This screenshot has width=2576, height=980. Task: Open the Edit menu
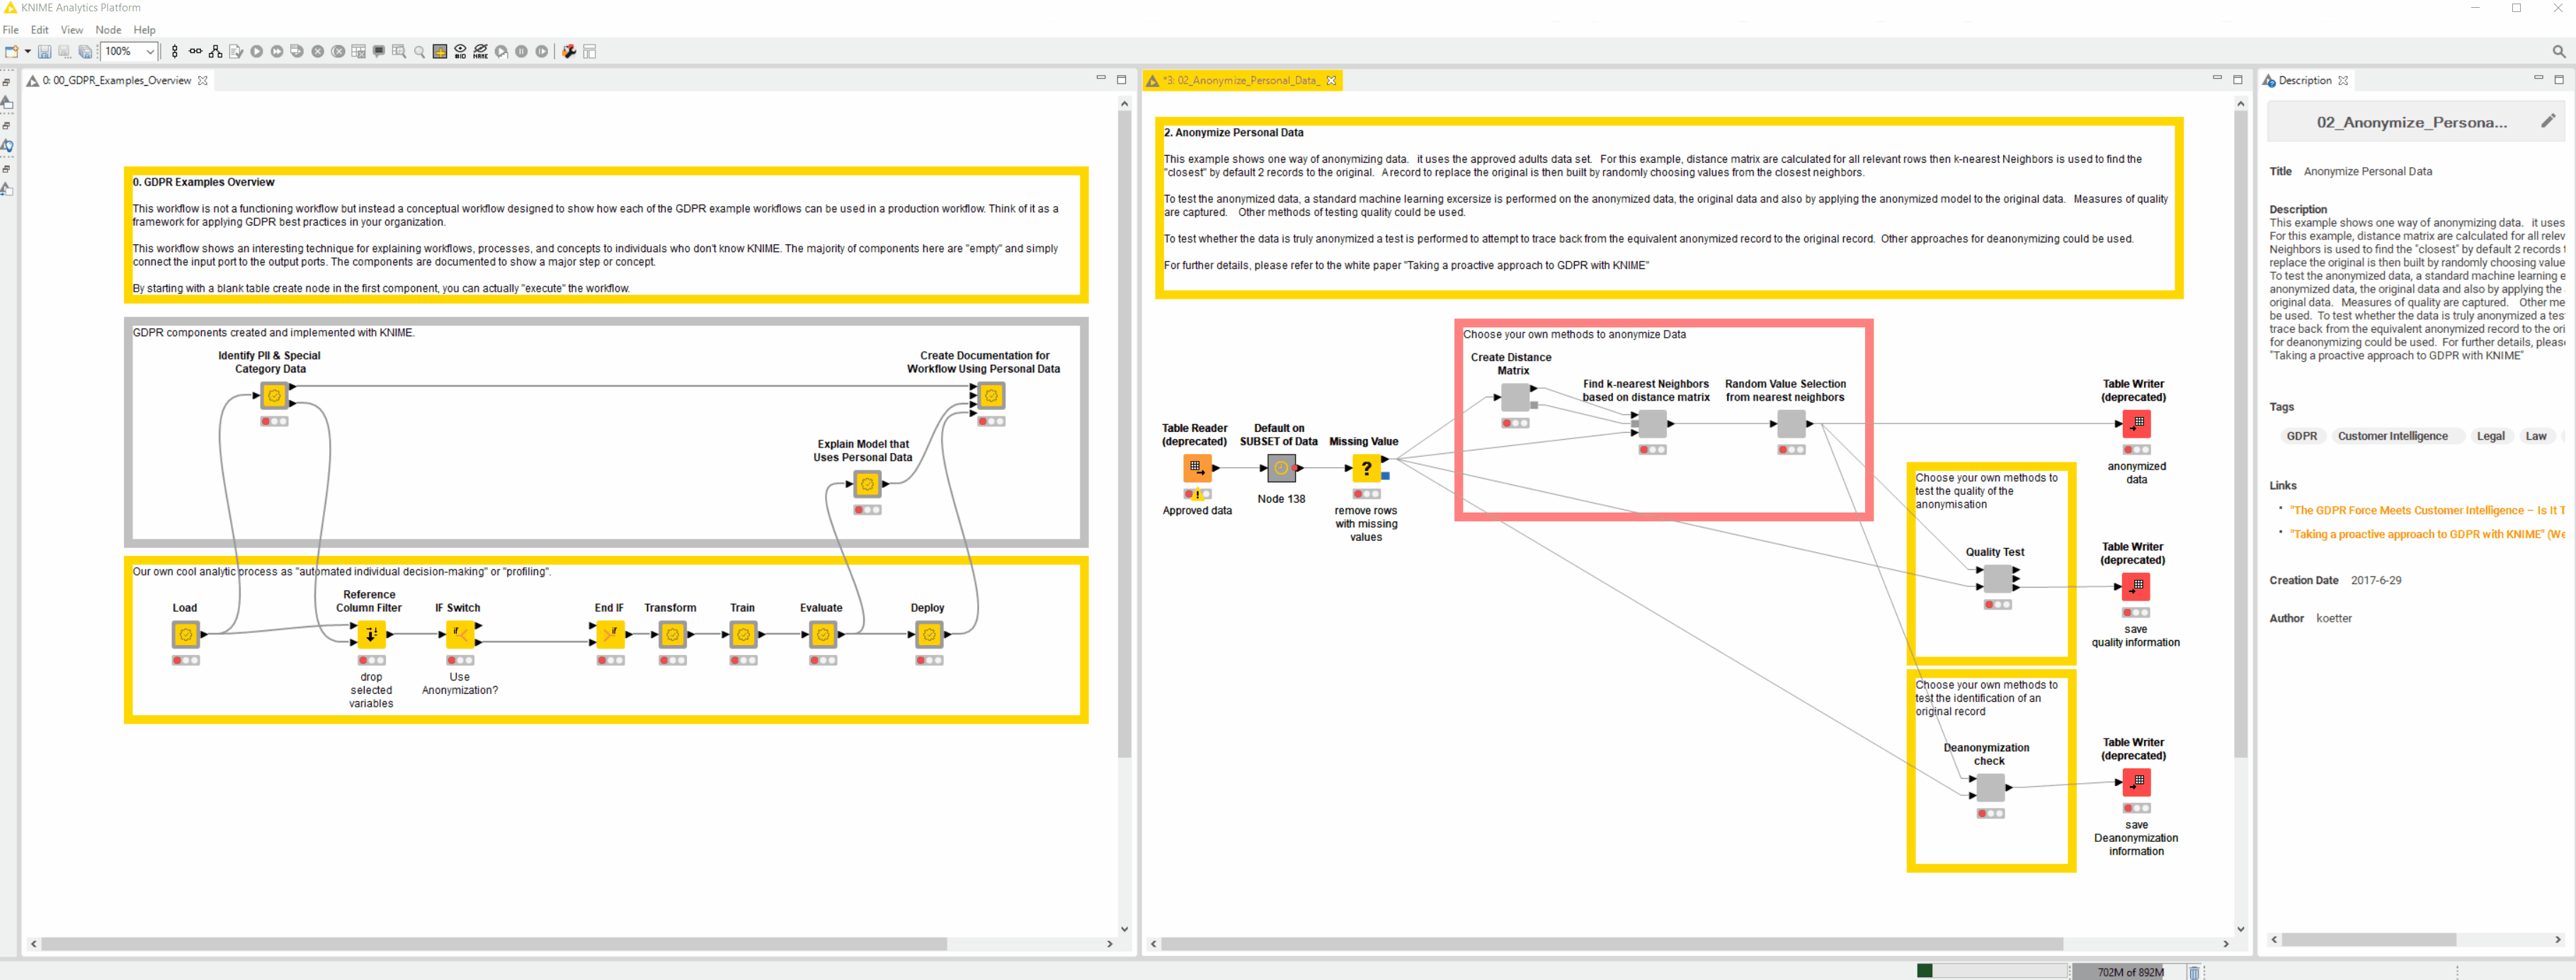[40, 30]
